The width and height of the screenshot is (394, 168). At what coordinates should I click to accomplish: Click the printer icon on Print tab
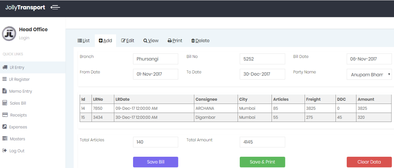click(x=170, y=41)
